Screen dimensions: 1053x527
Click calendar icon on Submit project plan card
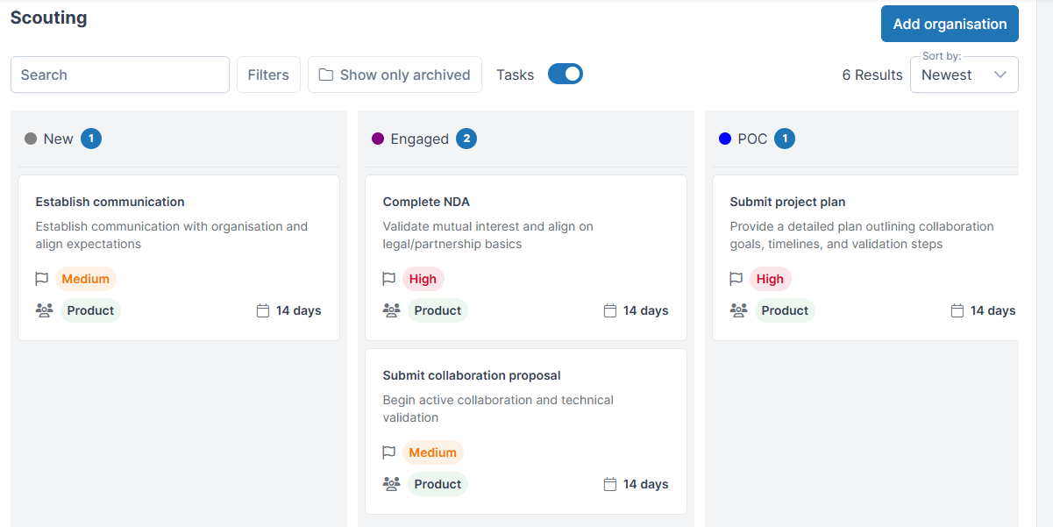click(957, 310)
